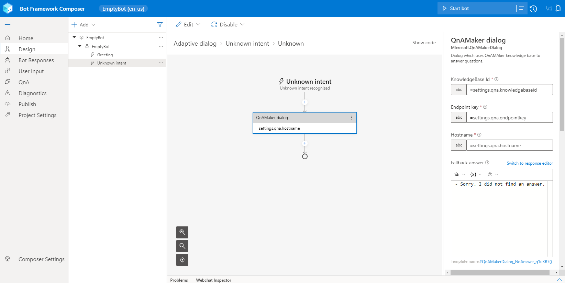Open type selector for KnowledgeBase Id

tap(459, 90)
